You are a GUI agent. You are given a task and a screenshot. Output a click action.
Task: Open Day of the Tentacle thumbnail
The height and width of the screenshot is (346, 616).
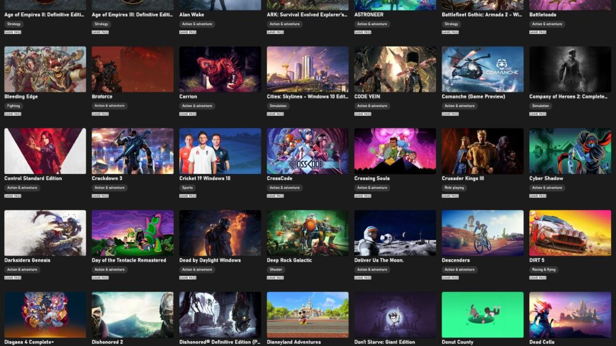[133, 233]
